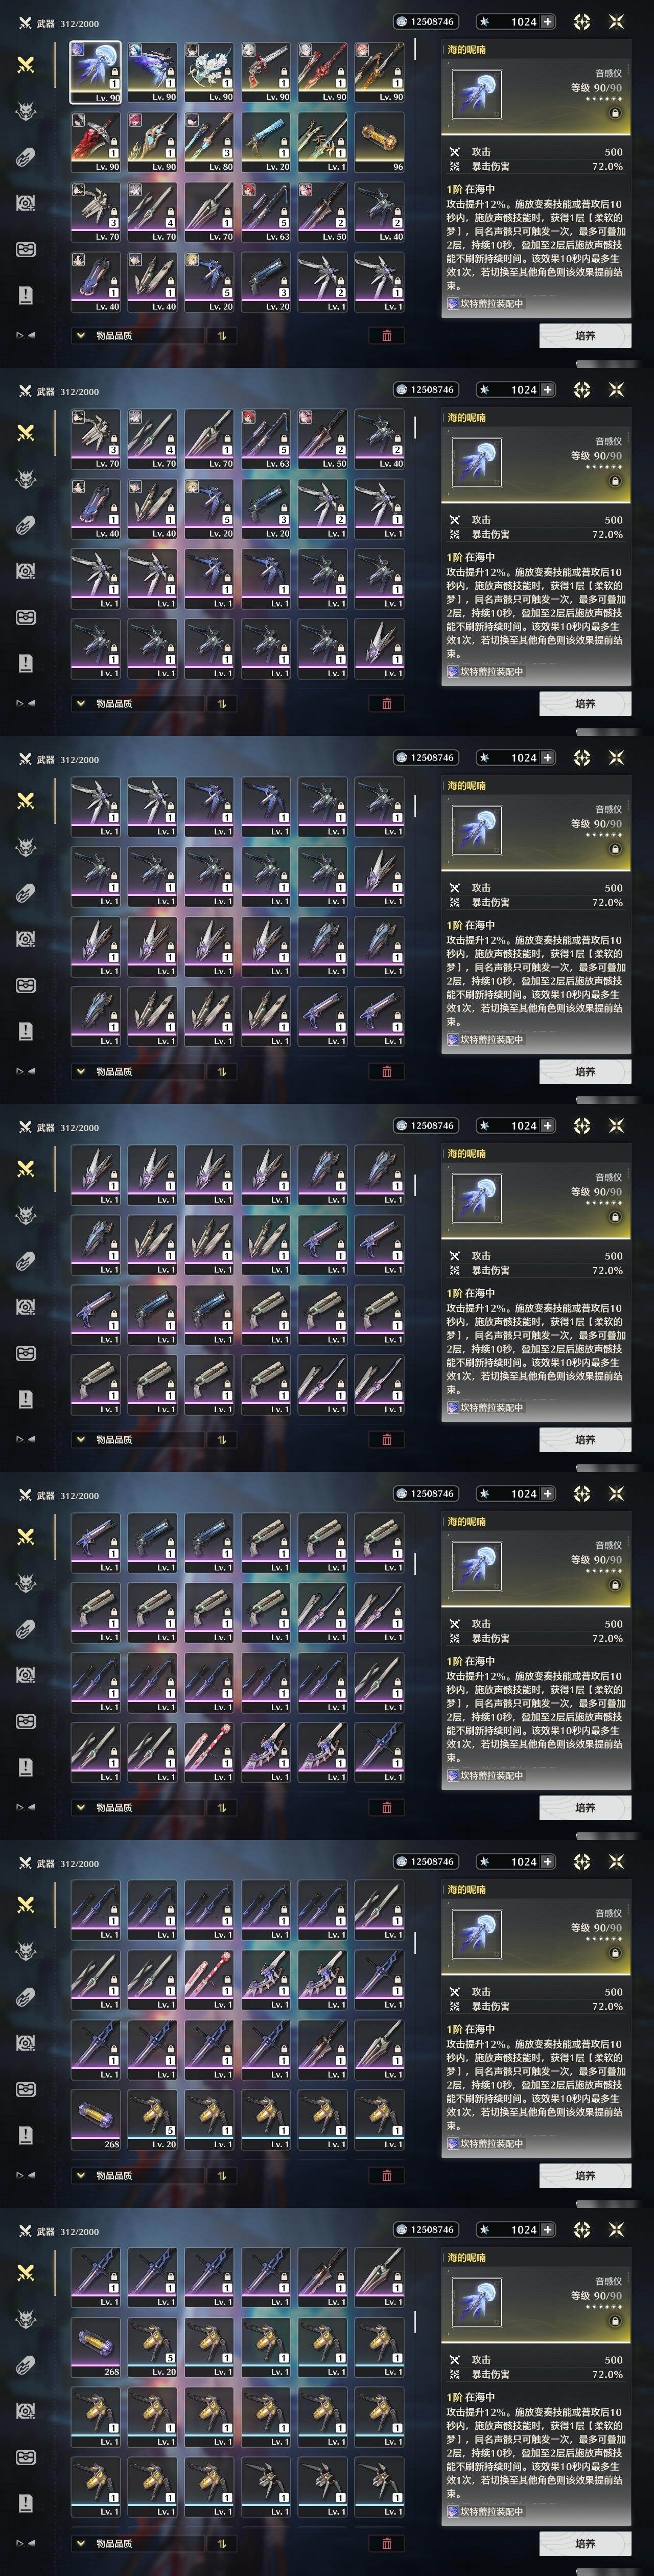Click the chain-link materials sidebar icon in topmost view
This screenshot has width=654, height=2576.
[x=26, y=156]
